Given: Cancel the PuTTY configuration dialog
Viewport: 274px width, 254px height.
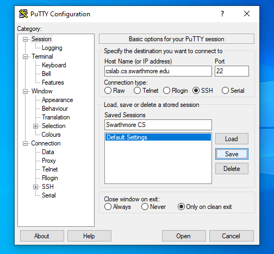Looking at the screenshot, I should pyautogui.click(x=232, y=236).
